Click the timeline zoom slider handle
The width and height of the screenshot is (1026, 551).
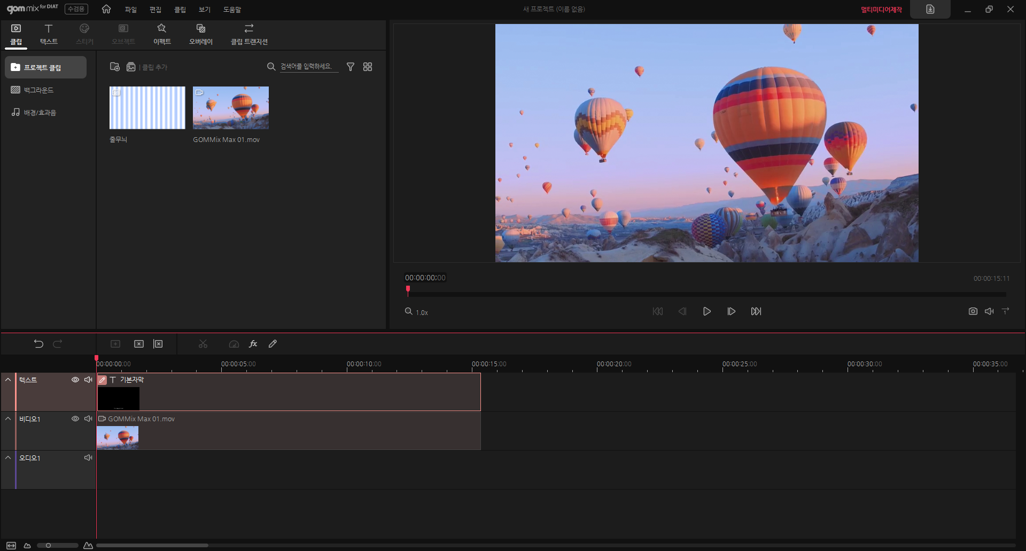48,545
